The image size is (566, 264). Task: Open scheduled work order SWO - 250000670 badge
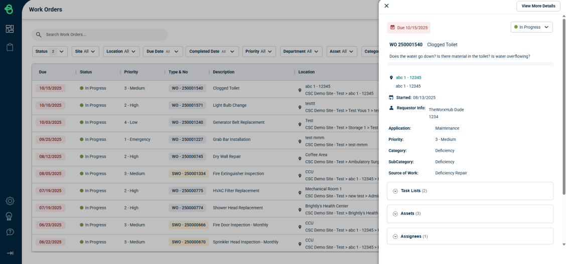point(189,242)
